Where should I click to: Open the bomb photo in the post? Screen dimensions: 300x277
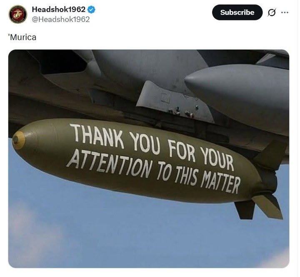(149, 159)
